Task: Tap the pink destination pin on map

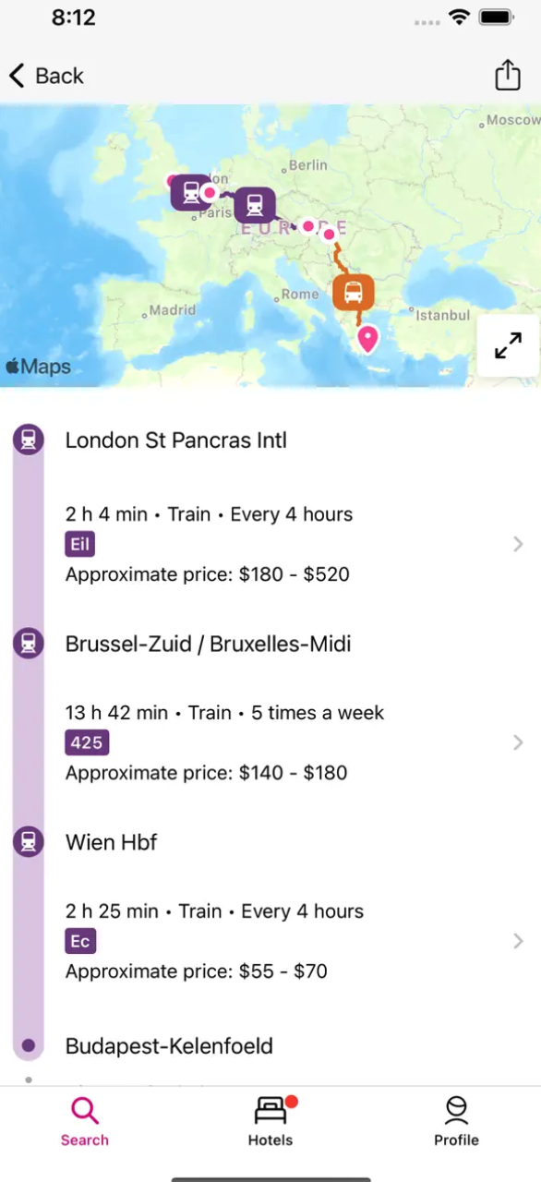Action: pos(368,340)
